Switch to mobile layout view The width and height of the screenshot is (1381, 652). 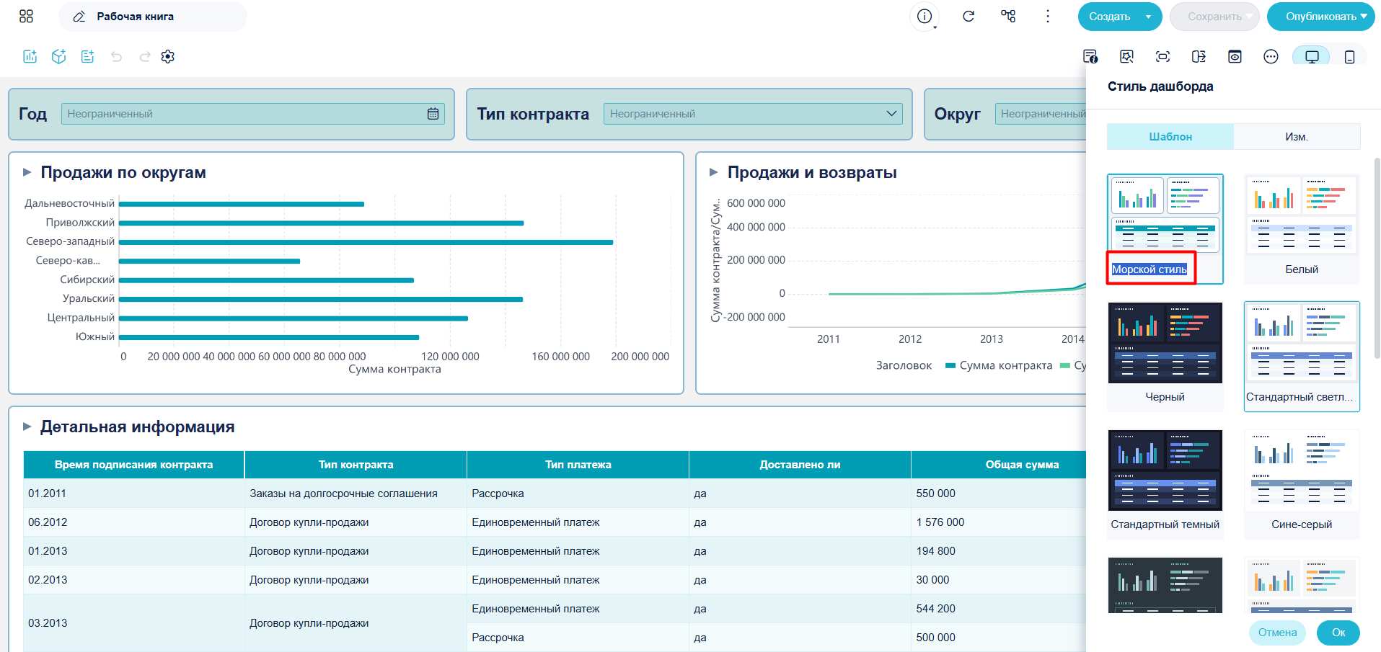[1349, 56]
